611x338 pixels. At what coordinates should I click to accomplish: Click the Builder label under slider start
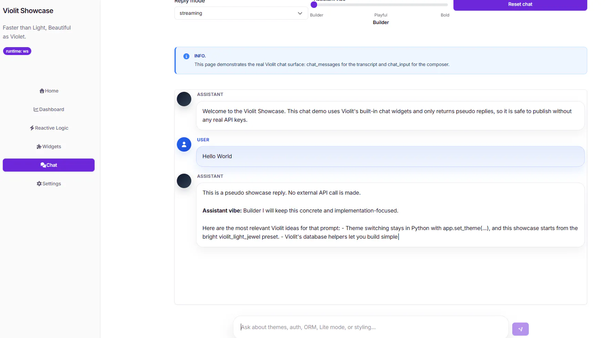[317, 15]
